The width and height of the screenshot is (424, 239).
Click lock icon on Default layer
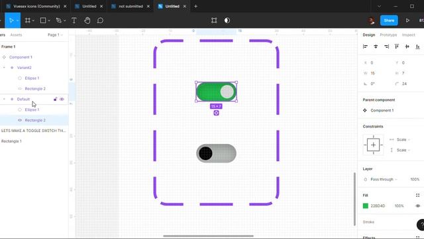[x=55, y=99]
